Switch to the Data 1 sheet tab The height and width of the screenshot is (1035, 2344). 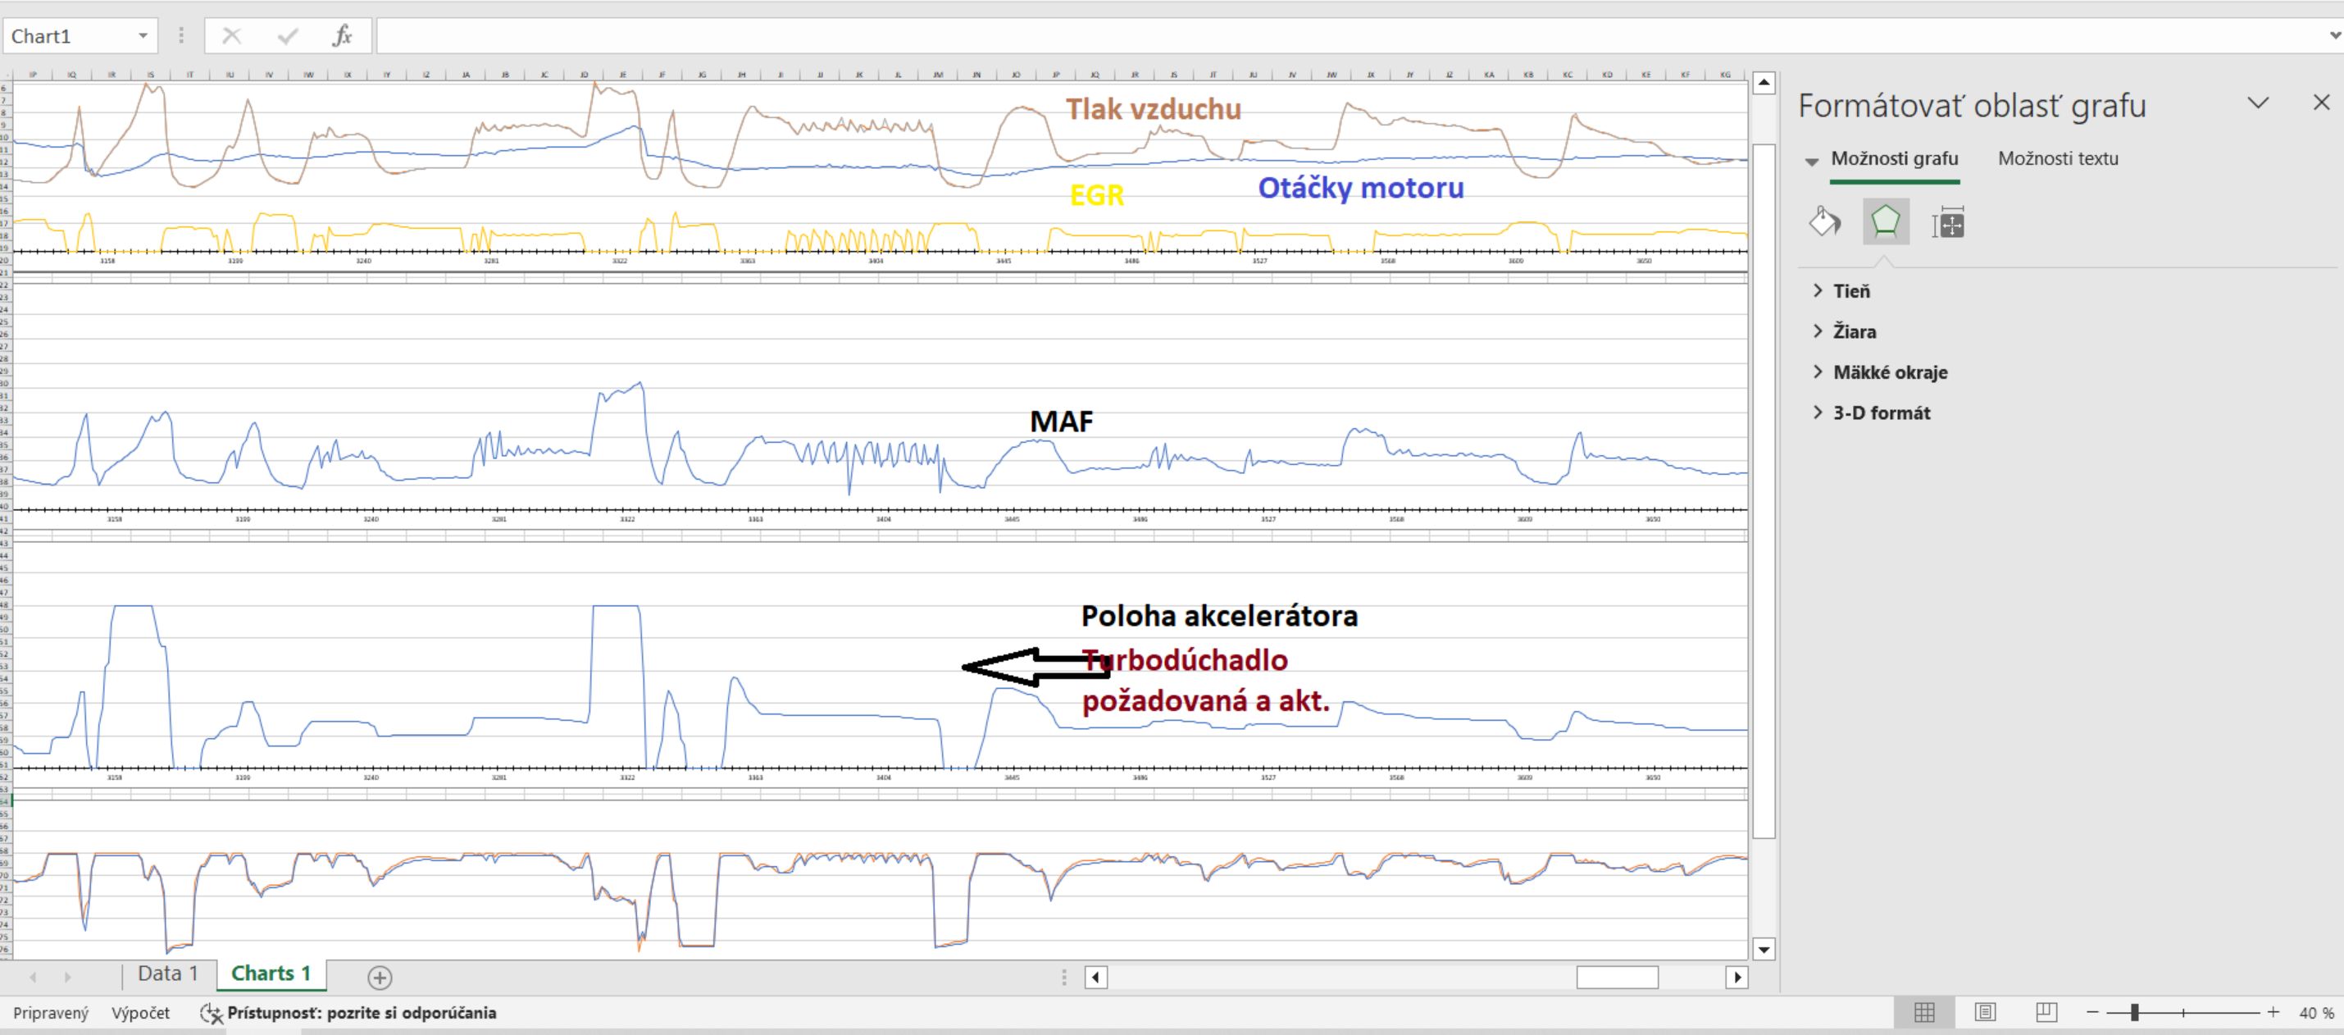point(167,973)
